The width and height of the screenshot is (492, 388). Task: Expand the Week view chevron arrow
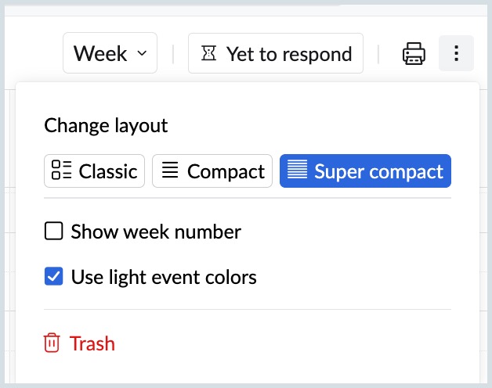(142, 54)
